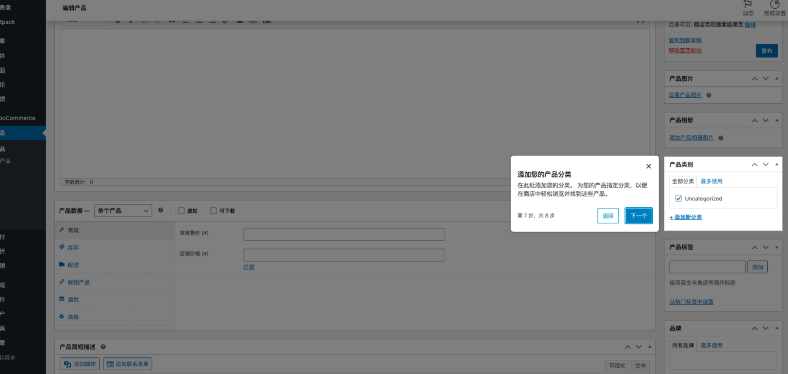Image resolution: width=788 pixels, height=374 pixels.
Task: Open the 单个产品 product type dropdown
Action: [x=123, y=211]
